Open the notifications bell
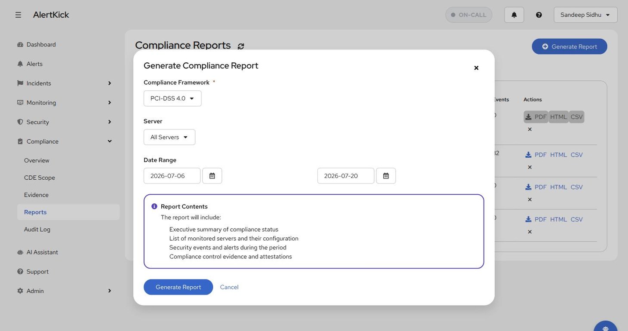This screenshot has width=628, height=331. (514, 15)
